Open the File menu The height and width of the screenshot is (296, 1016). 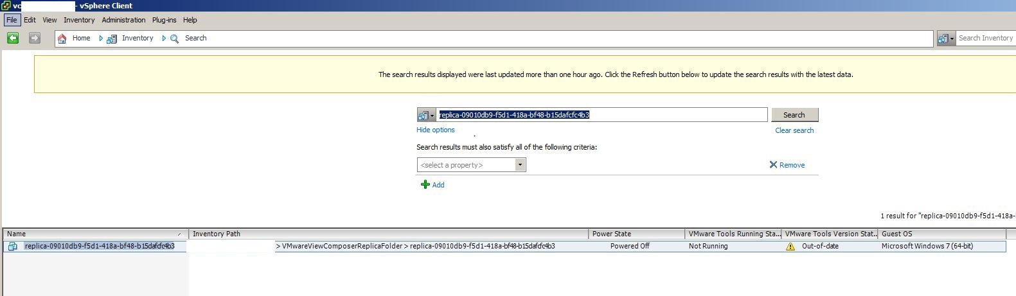point(12,20)
